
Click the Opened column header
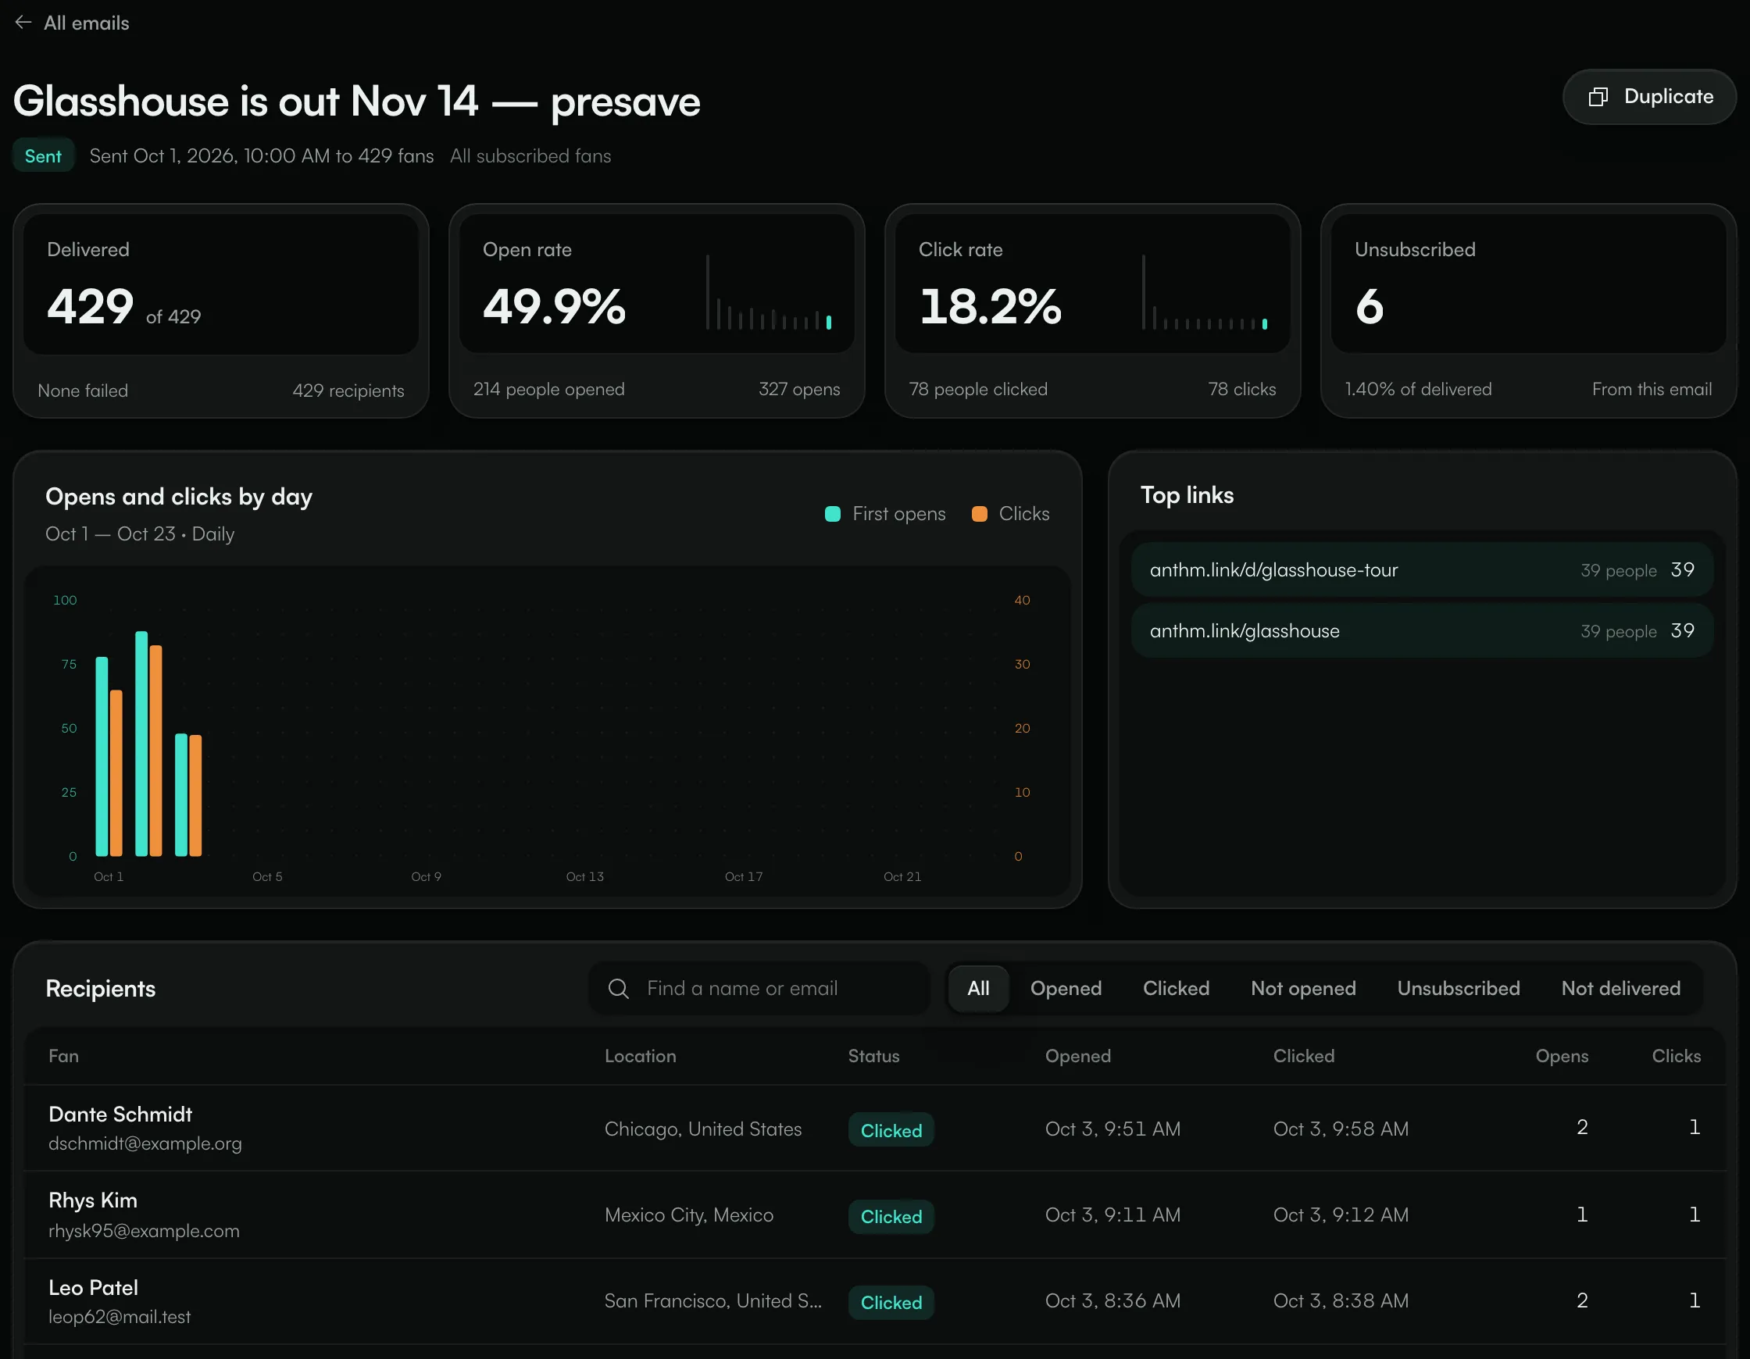[x=1077, y=1056]
